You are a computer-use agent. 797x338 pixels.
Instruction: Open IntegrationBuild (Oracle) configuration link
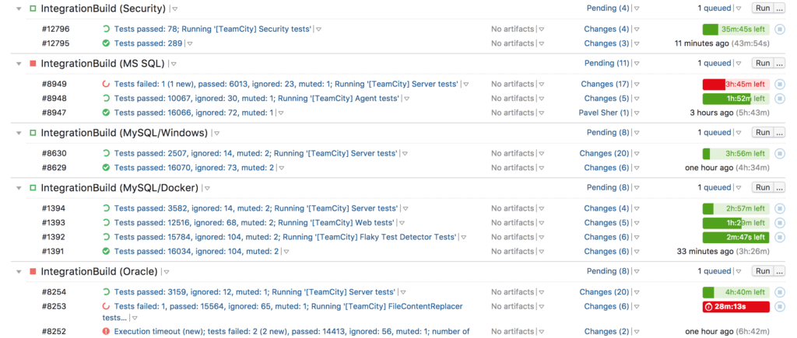[99, 272]
